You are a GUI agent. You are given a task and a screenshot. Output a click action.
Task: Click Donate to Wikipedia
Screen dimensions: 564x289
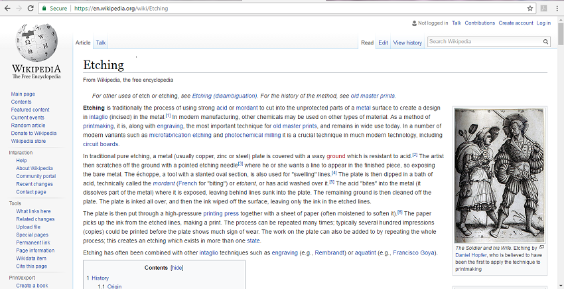pyautogui.click(x=34, y=134)
